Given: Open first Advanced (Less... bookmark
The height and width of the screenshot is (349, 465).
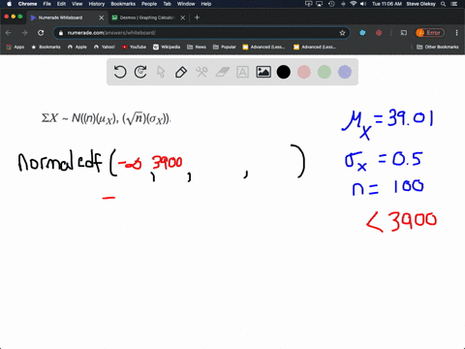Looking at the screenshot, I should 263,47.
